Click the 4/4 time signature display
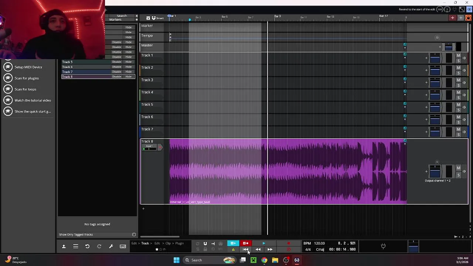 tap(308, 249)
